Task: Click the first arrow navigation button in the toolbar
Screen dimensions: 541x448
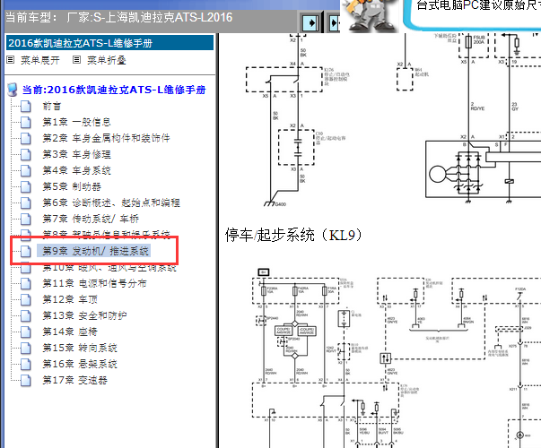Action: click(x=310, y=22)
